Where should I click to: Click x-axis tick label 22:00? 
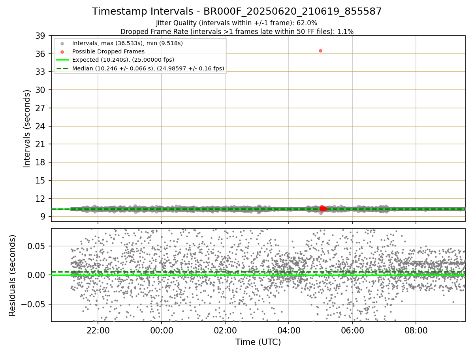pos(98,330)
